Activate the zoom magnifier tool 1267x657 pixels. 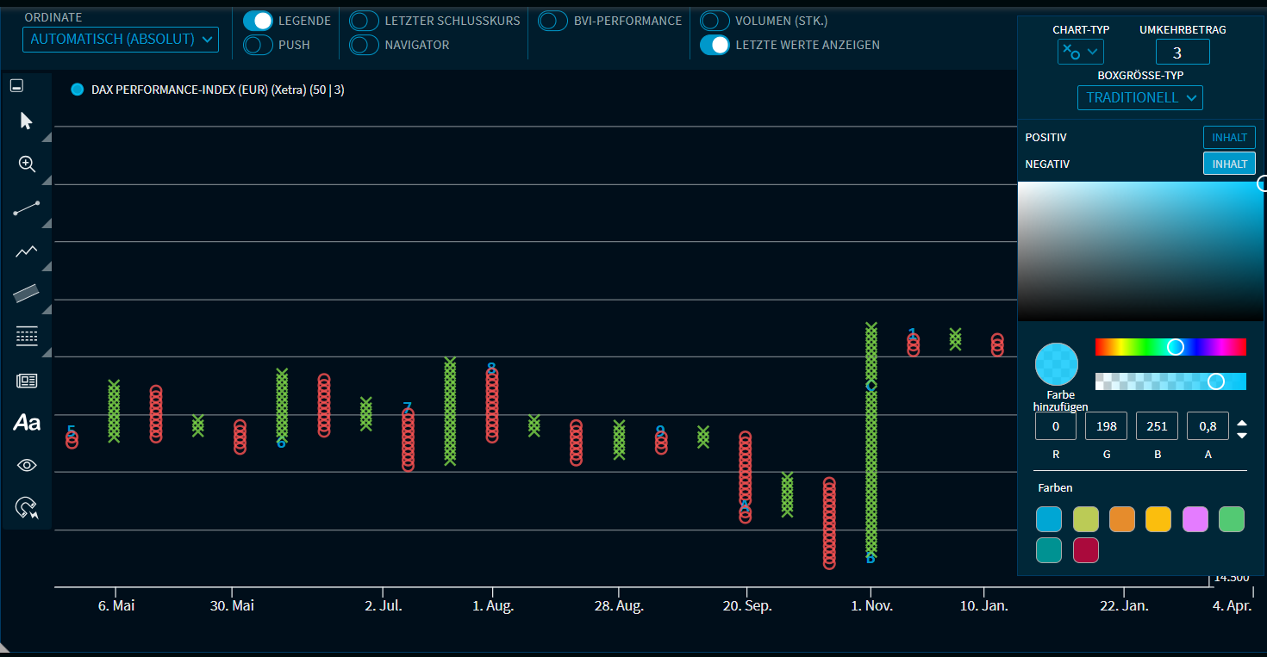coord(27,164)
